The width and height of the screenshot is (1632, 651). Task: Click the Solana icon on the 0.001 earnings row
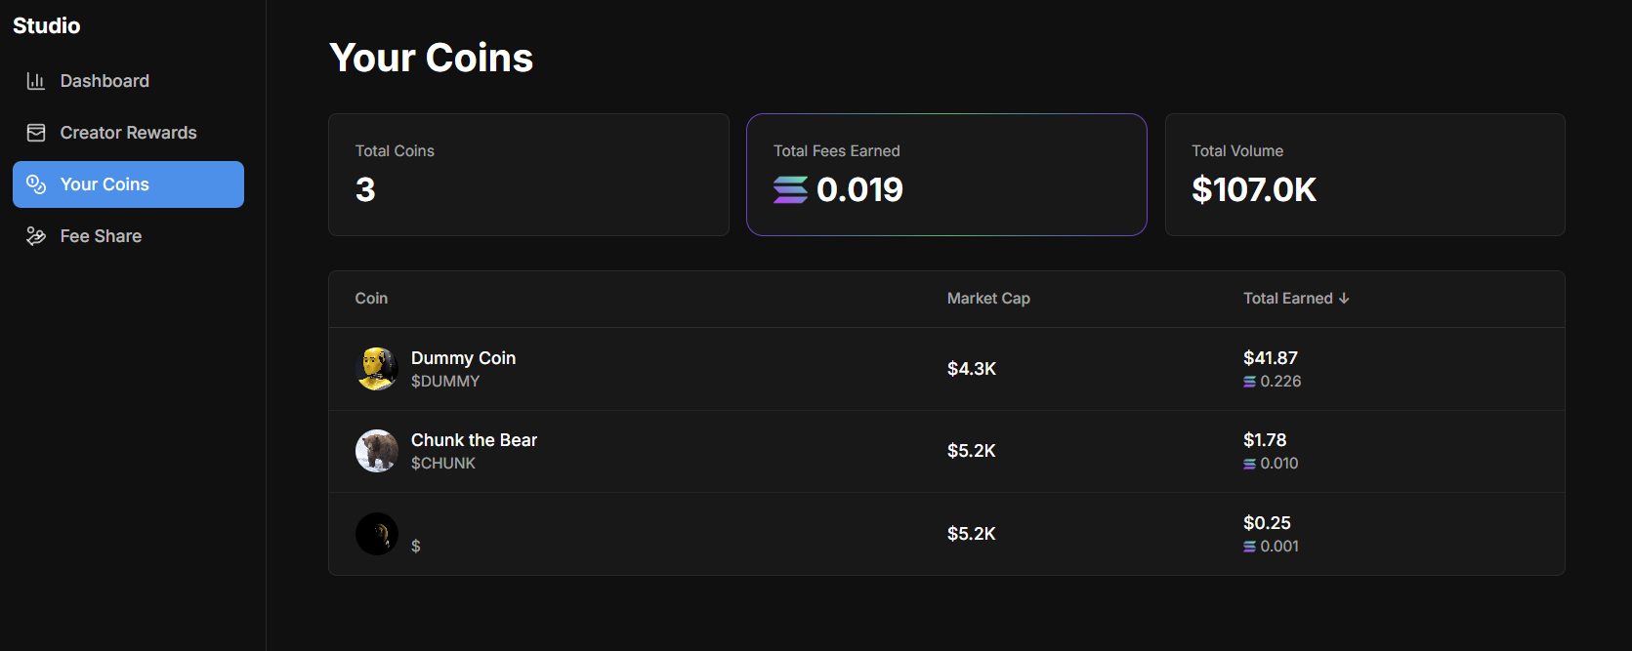1250,547
